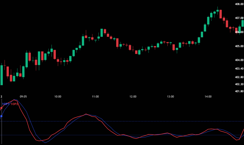Pick the 14:00 mark on the time axis

[x=208, y=96]
